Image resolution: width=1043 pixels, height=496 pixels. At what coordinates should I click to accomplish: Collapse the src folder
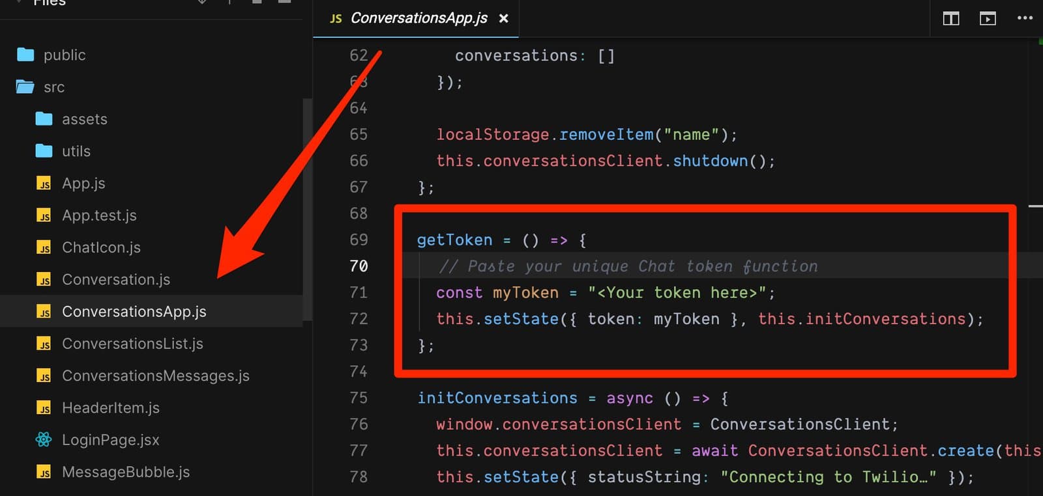click(53, 87)
